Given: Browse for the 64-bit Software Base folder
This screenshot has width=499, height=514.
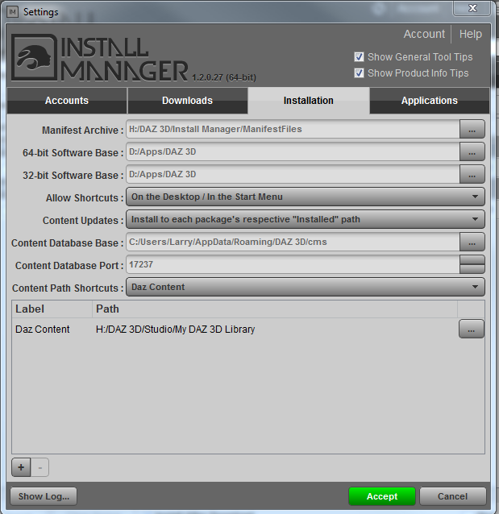Looking at the screenshot, I should click(472, 151).
